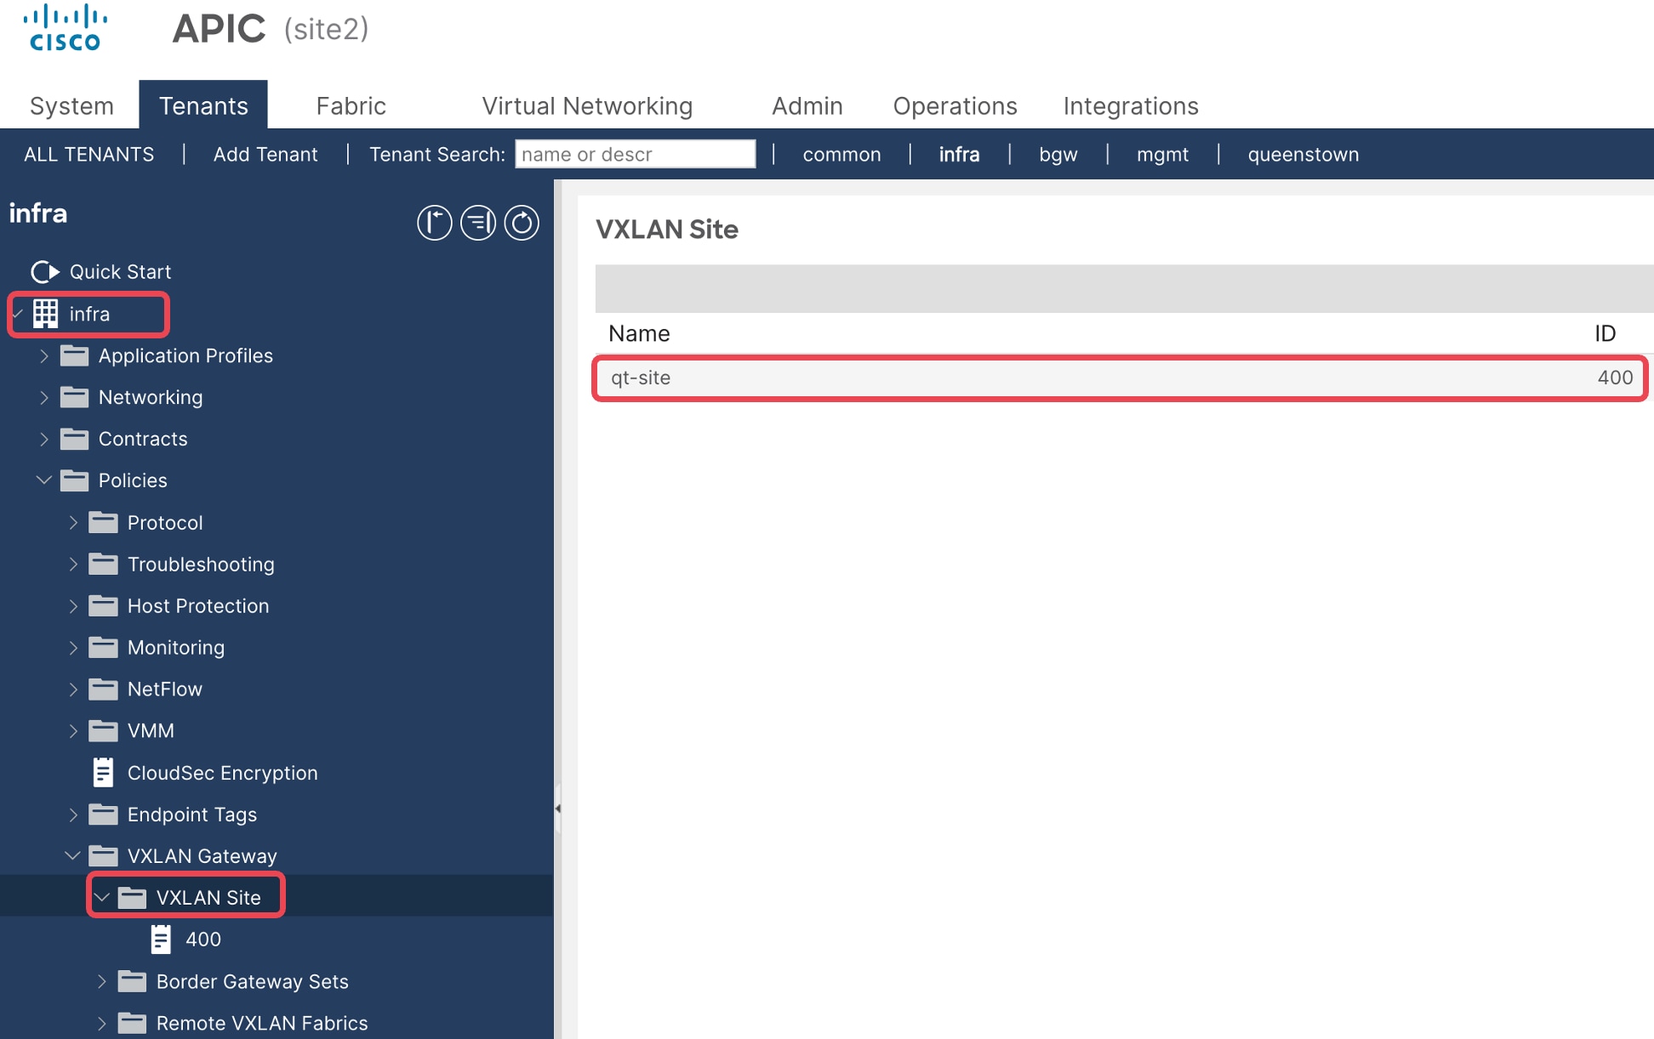Click the middle round list icon in infra header
The image size is (1654, 1039).
478,223
